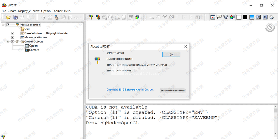Click the stacked layers toolbar icon
Screen dimensions: 278x139
coord(131,17)
